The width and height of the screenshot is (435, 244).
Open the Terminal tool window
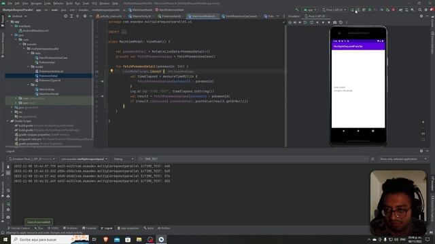[89, 228]
